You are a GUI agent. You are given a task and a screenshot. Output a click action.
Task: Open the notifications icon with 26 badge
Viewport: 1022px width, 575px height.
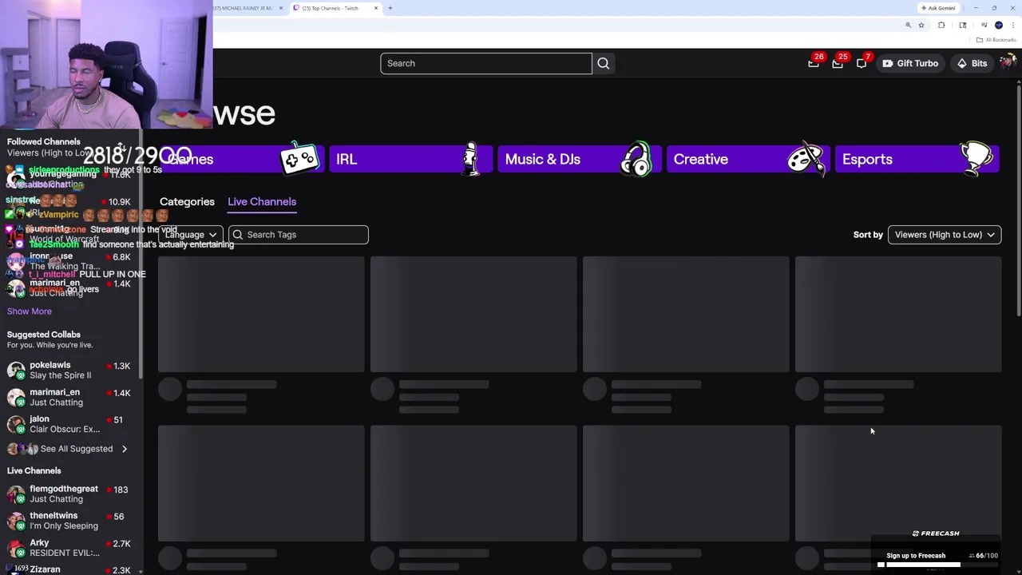click(814, 63)
